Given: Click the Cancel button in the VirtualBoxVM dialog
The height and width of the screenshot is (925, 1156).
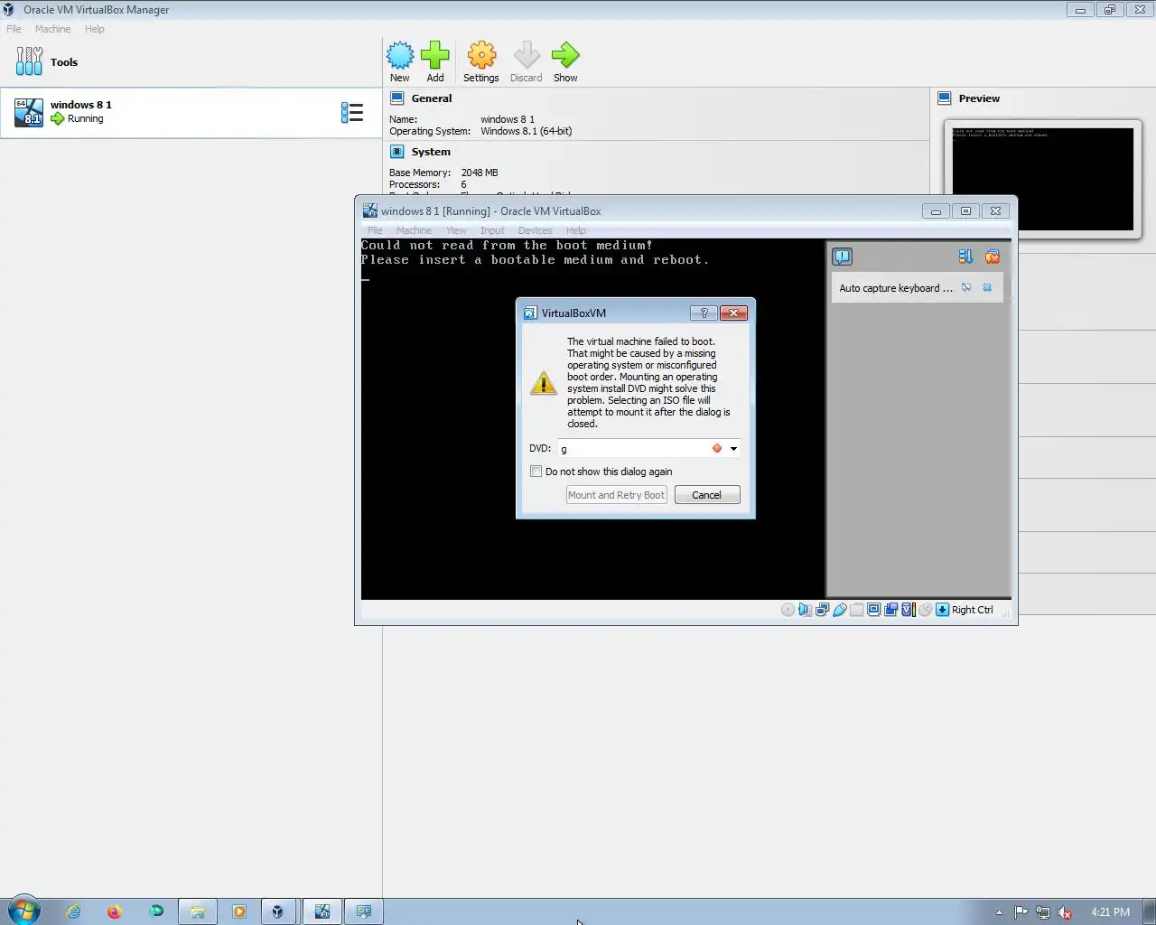Looking at the screenshot, I should coord(707,495).
